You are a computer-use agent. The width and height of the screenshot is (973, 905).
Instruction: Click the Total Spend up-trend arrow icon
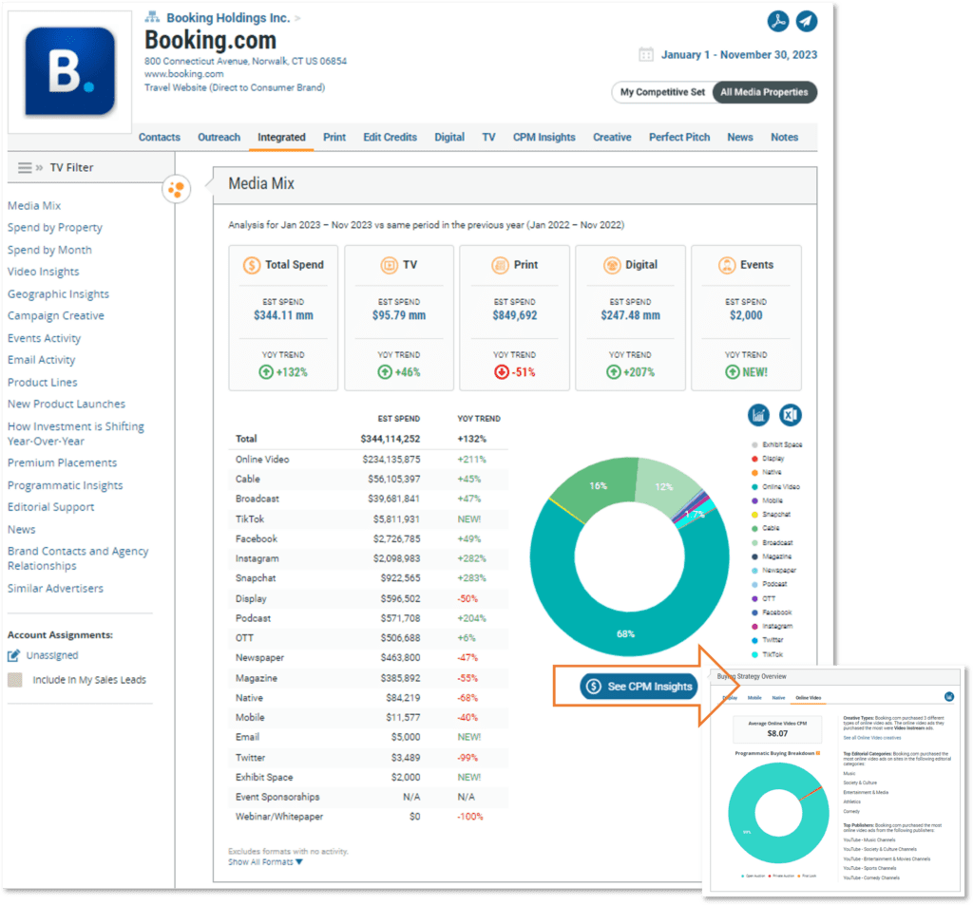tap(266, 372)
